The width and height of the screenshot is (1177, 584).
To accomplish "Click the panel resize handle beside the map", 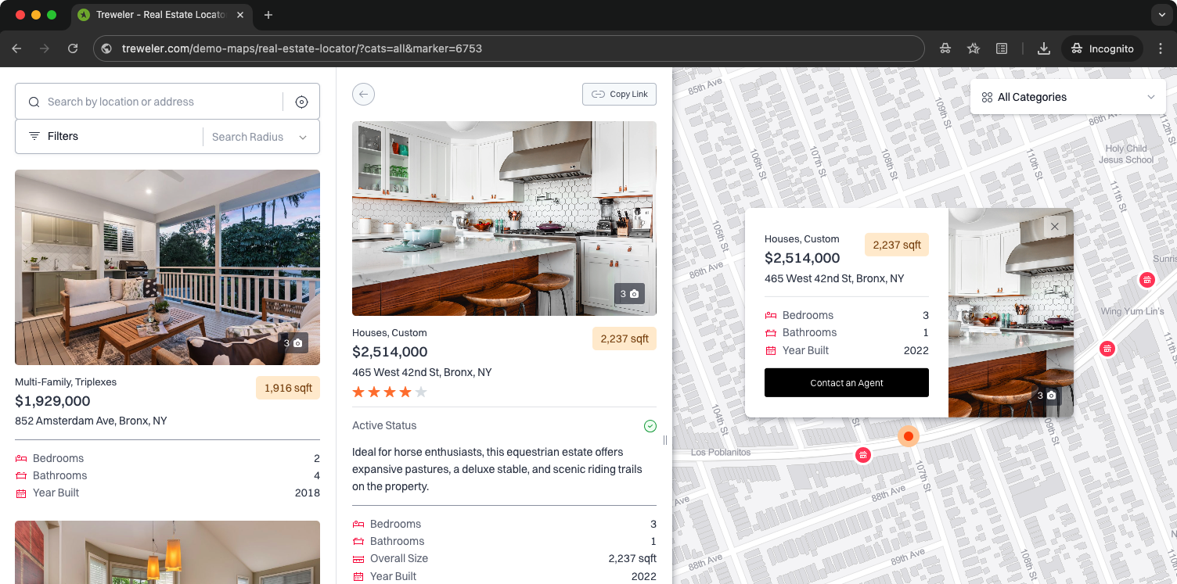I will (665, 440).
